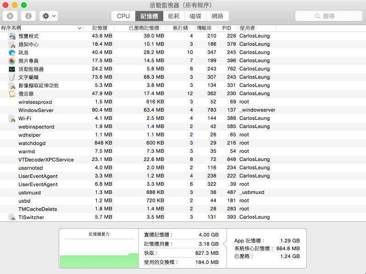This screenshot has height=274, width=366.
Task: Open the process info inspector button
Action: tap(28, 16)
